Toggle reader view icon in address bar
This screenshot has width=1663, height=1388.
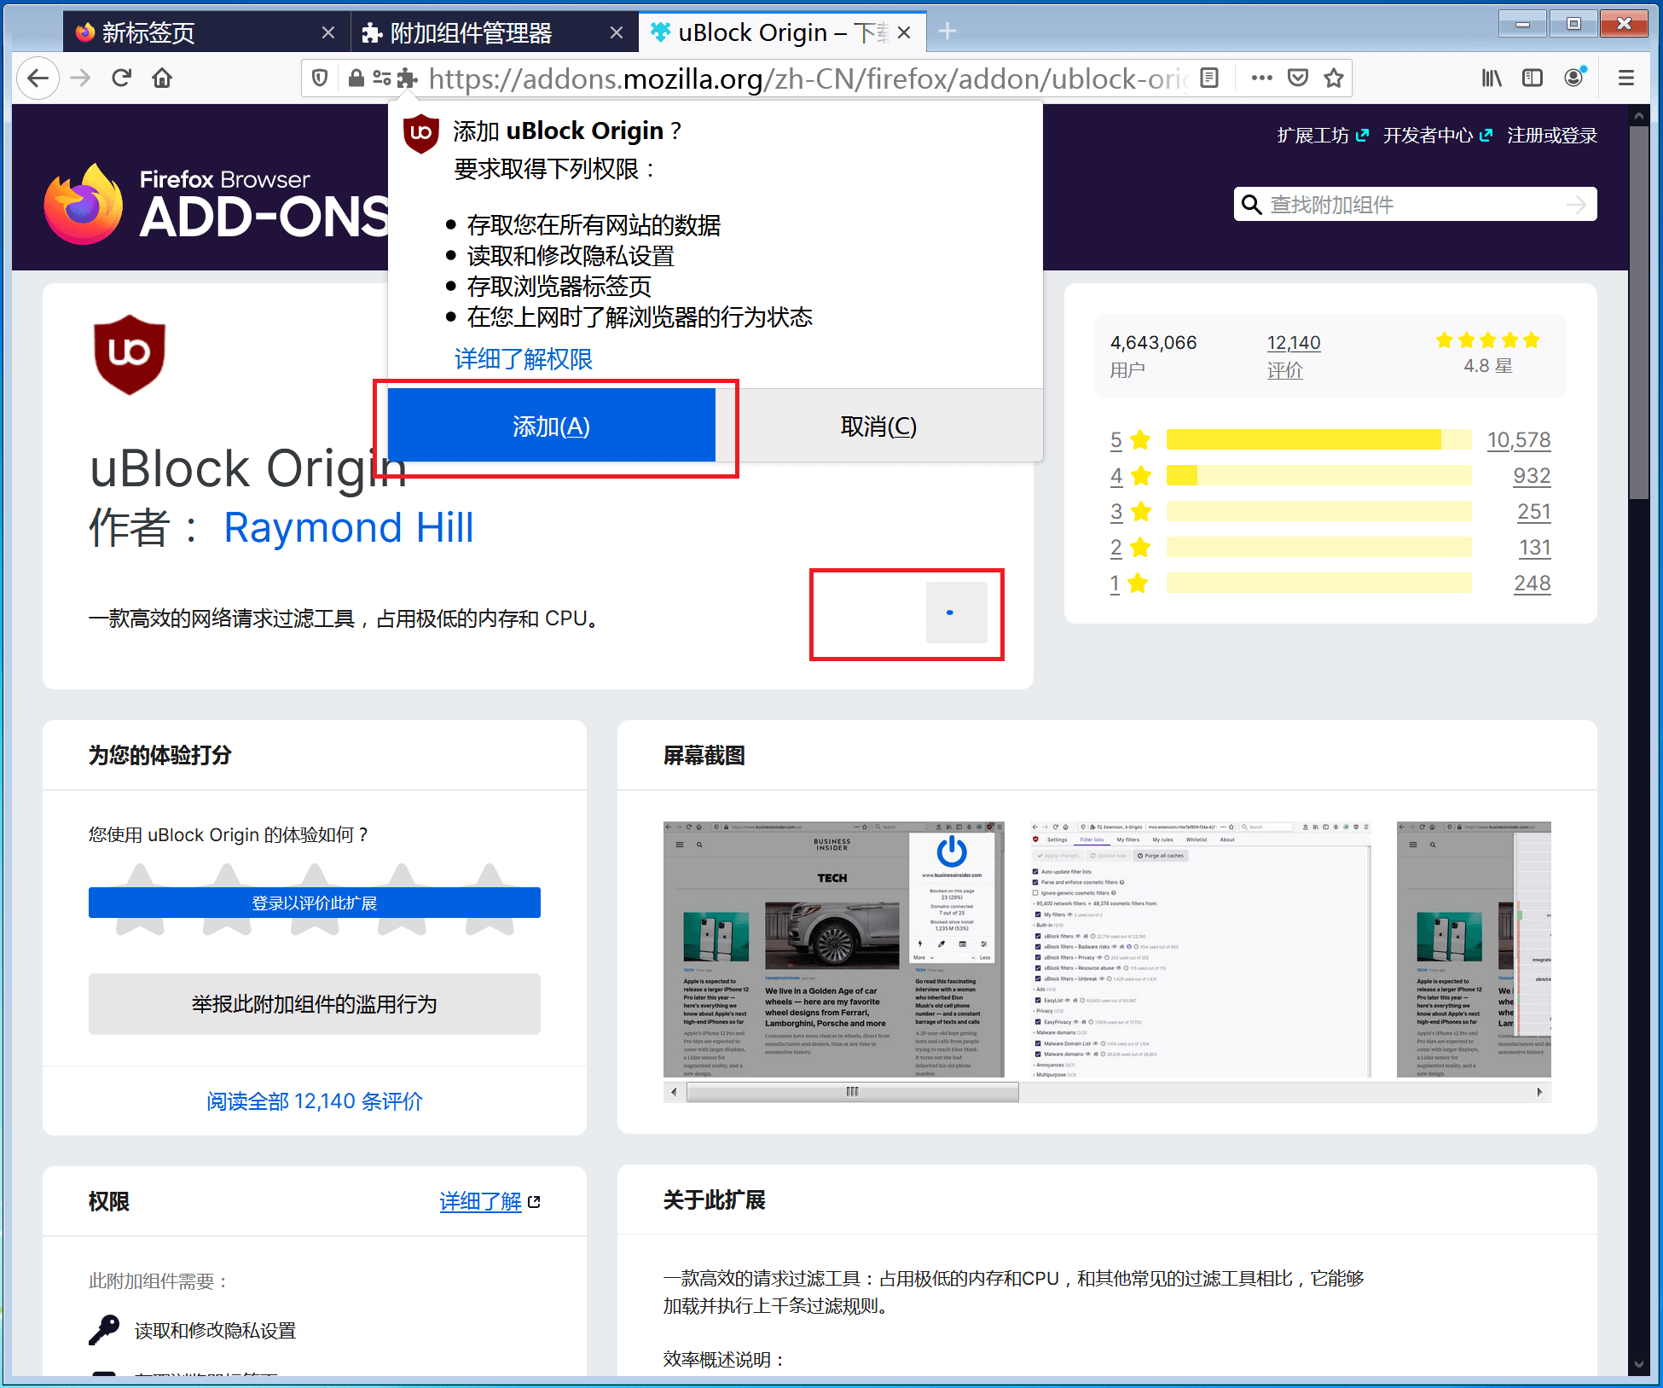[1208, 78]
